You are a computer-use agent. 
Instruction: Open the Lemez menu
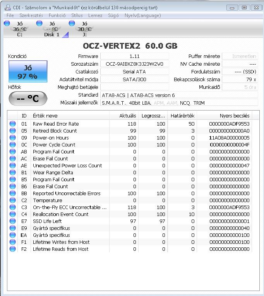pyautogui.click(x=95, y=15)
